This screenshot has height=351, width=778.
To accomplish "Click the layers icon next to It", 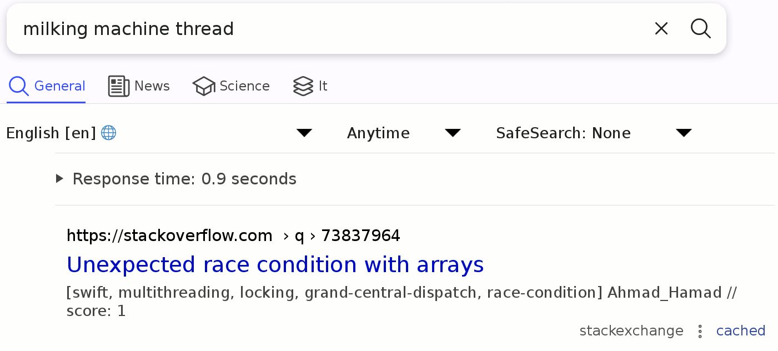I will tap(303, 86).
